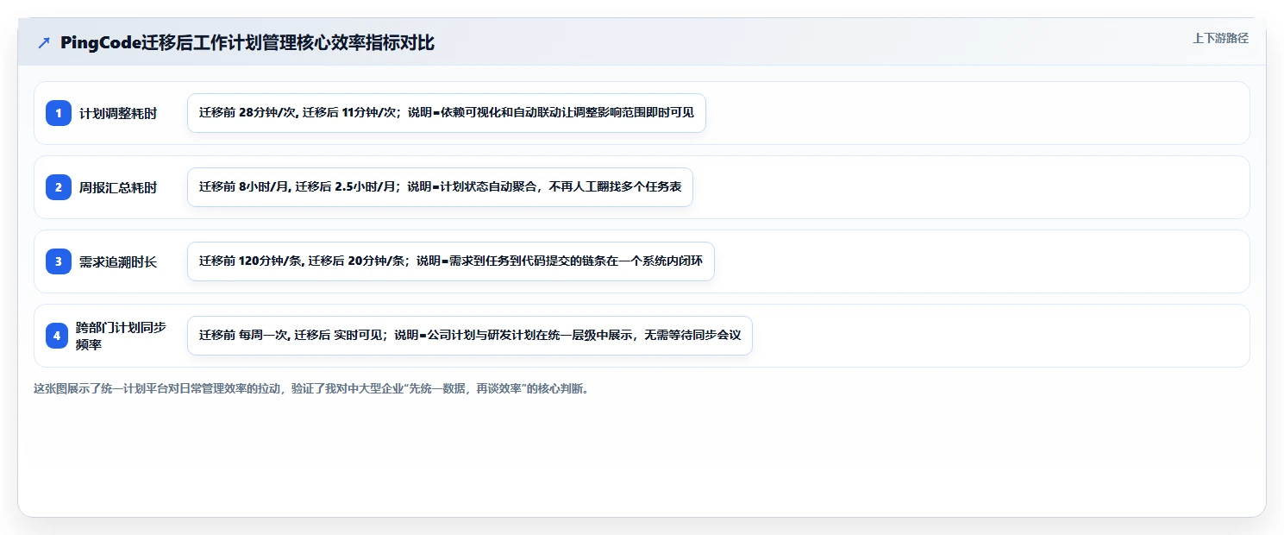
Task: Select the box reading 迁移前 120分钟/条
Action: pyautogui.click(x=451, y=261)
